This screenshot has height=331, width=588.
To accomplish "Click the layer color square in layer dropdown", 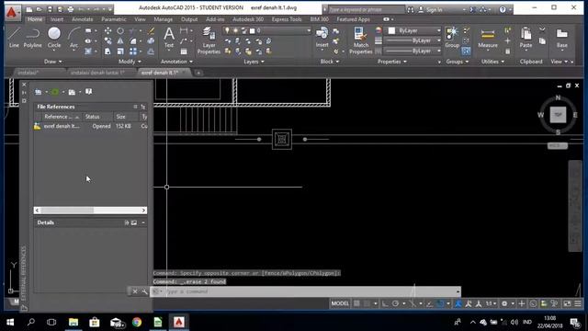I will [253, 30].
